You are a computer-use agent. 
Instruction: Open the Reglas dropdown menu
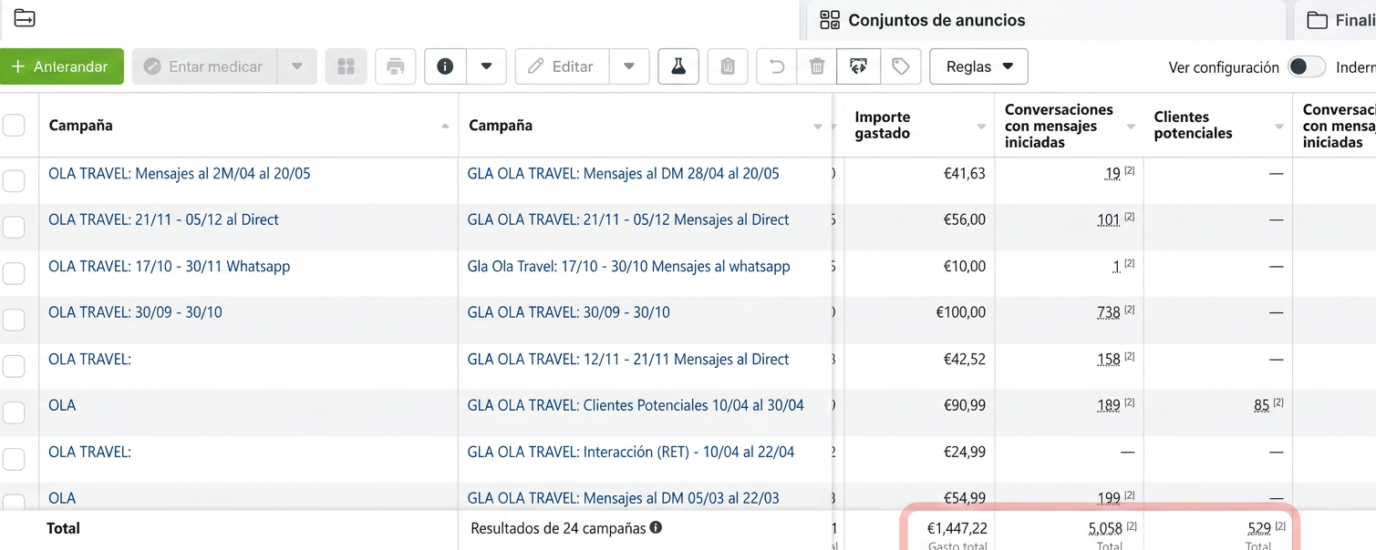(978, 66)
